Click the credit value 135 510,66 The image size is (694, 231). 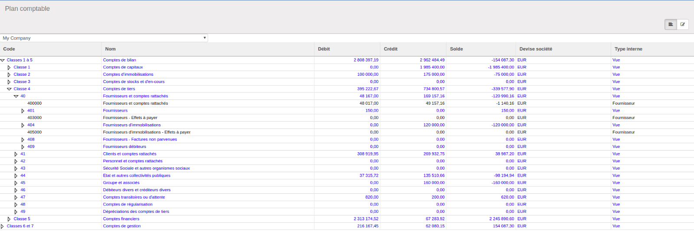coord(434,175)
